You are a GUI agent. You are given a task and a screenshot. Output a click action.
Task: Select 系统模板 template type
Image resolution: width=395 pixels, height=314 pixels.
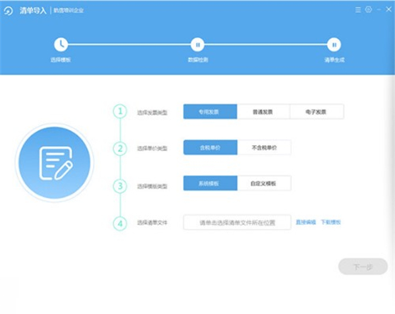point(210,185)
